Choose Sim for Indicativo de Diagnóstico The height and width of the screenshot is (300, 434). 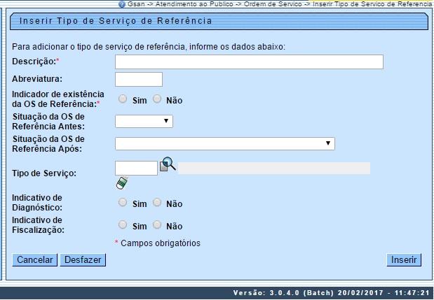123,203
